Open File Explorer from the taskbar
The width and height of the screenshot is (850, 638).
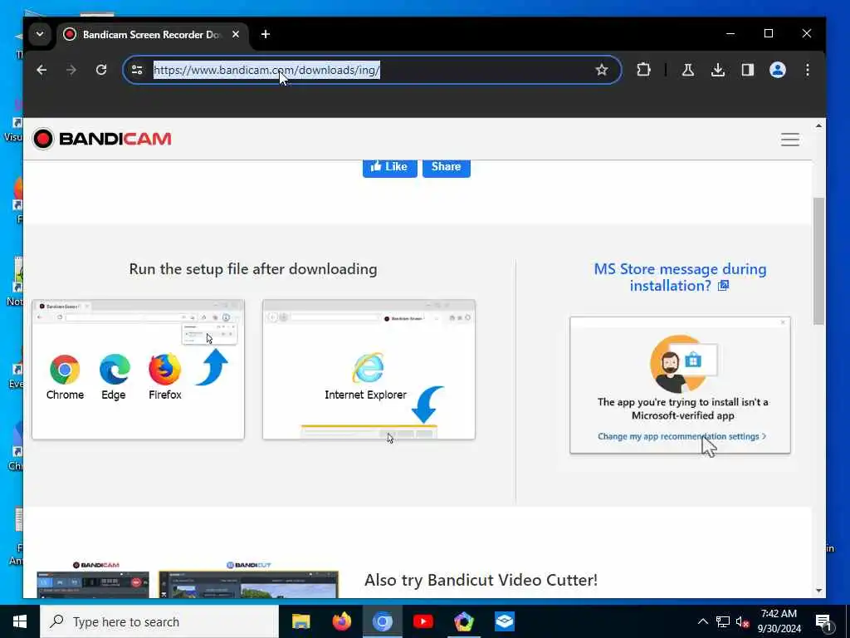click(300, 621)
